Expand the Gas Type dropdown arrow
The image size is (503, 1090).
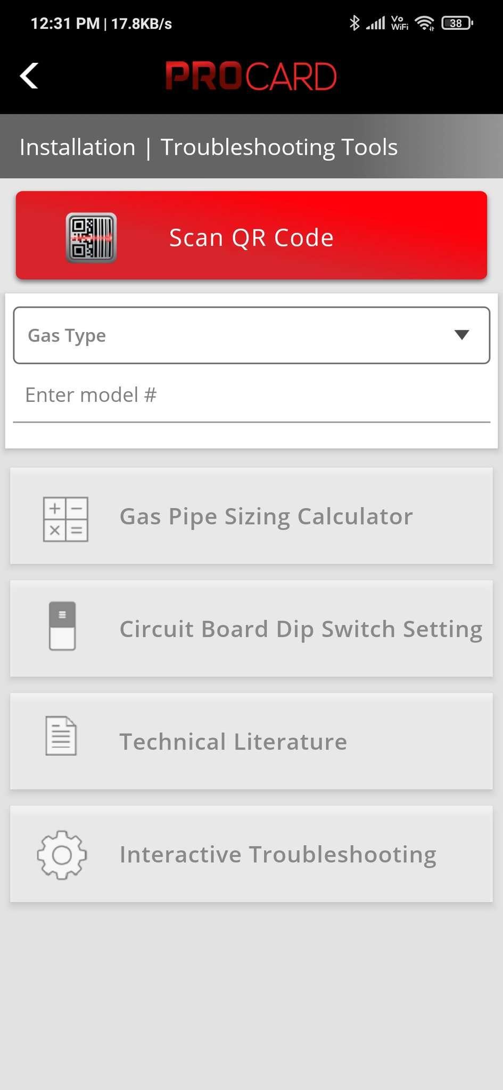461,335
